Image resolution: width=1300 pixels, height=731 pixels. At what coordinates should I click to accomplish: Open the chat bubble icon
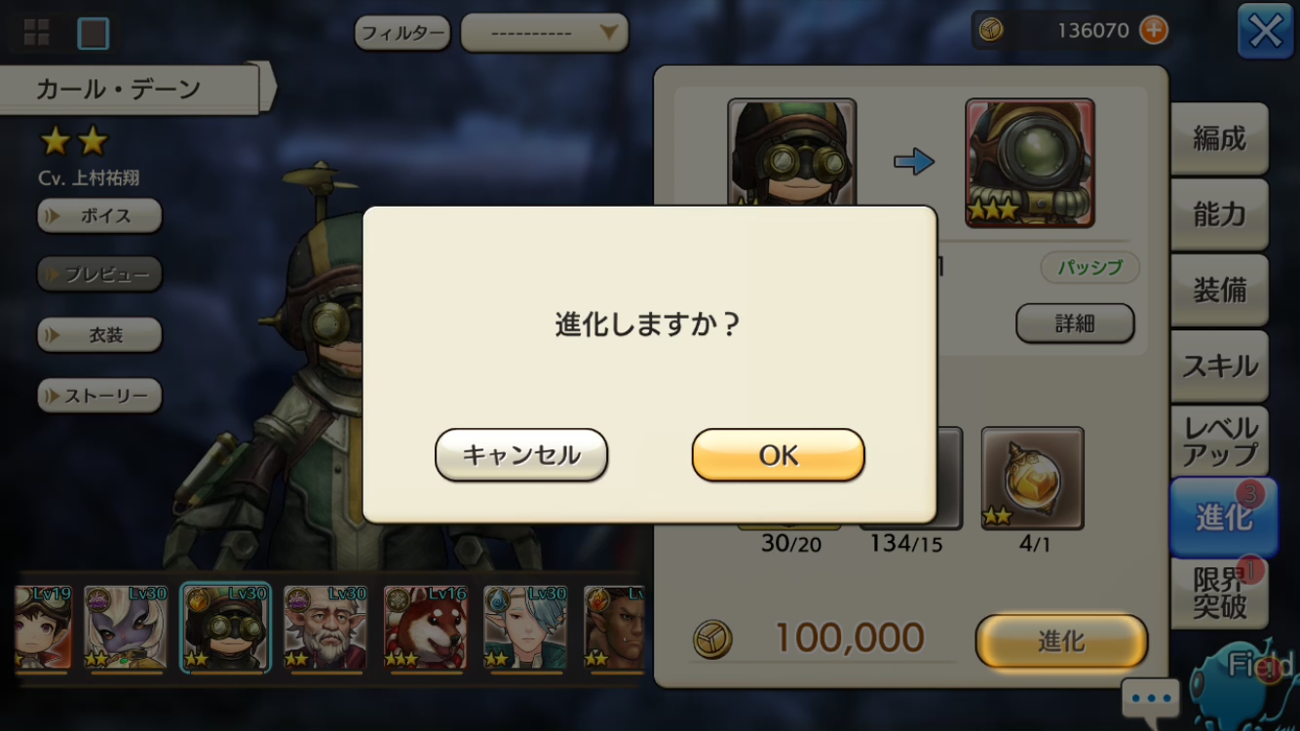click(x=1150, y=698)
